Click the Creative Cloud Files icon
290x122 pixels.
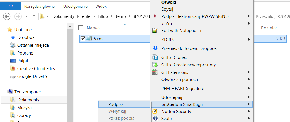pyautogui.click(x=13, y=68)
